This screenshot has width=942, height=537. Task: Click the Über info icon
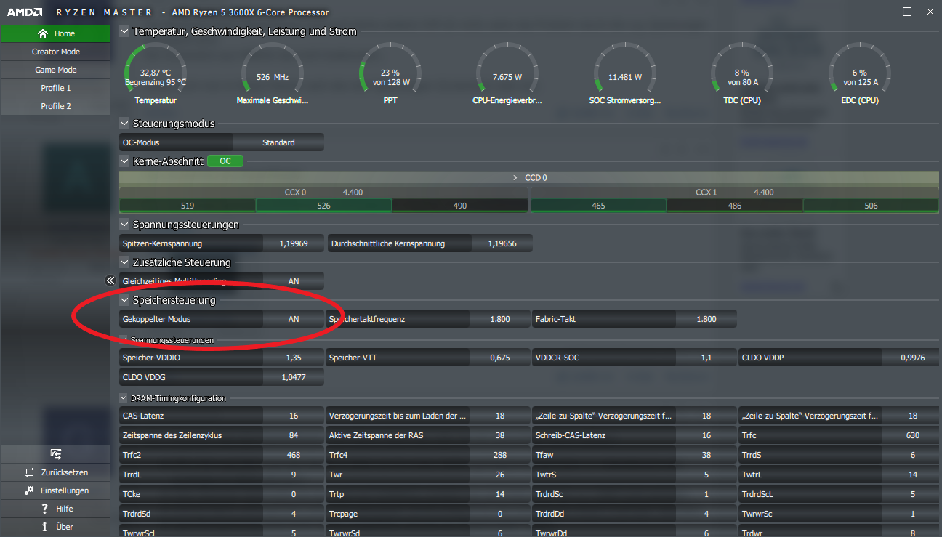(x=44, y=527)
